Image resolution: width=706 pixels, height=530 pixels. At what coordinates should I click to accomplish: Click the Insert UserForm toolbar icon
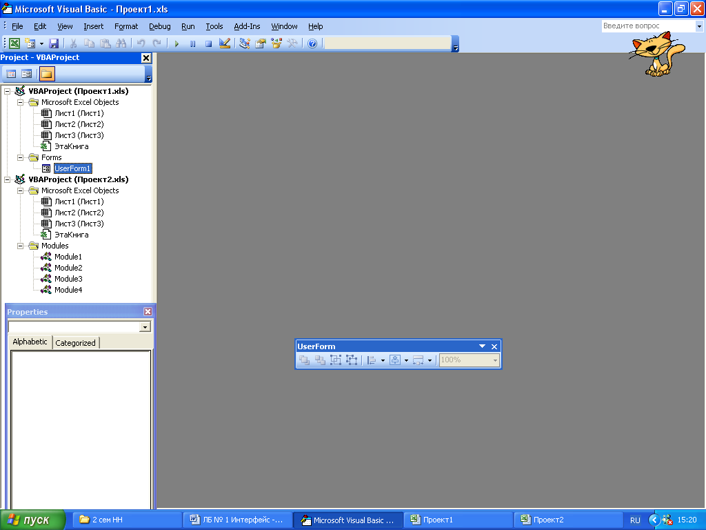coord(30,43)
